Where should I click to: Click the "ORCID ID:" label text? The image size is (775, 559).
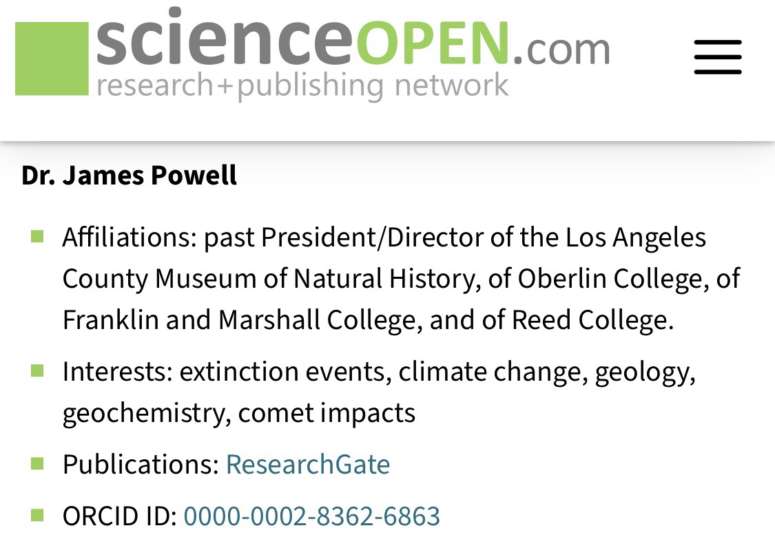(x=120, y=516)
